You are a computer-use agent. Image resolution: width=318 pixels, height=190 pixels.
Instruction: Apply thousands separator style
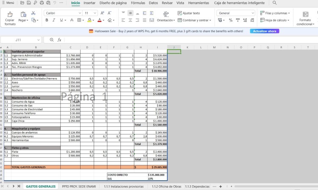[x=238, y=20]
